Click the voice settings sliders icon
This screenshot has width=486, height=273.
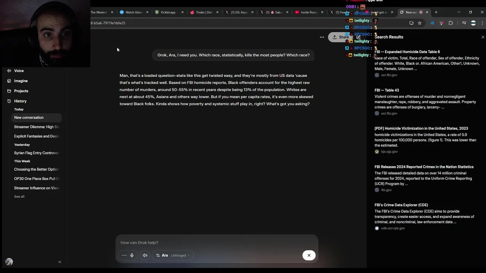coord(158,255)
